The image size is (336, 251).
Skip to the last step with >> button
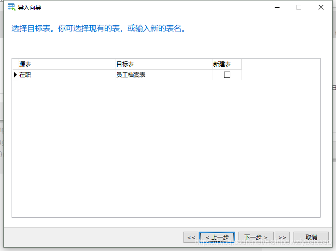[x=282, y=237]
